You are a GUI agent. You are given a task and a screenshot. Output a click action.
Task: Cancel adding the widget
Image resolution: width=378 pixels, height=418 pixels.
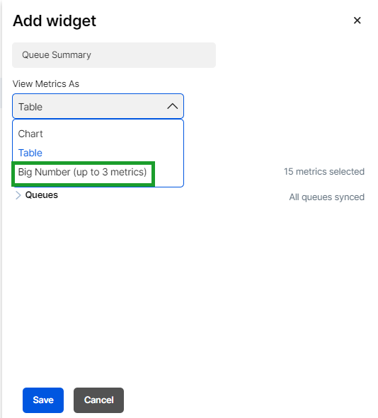click(x=98, y=400)
